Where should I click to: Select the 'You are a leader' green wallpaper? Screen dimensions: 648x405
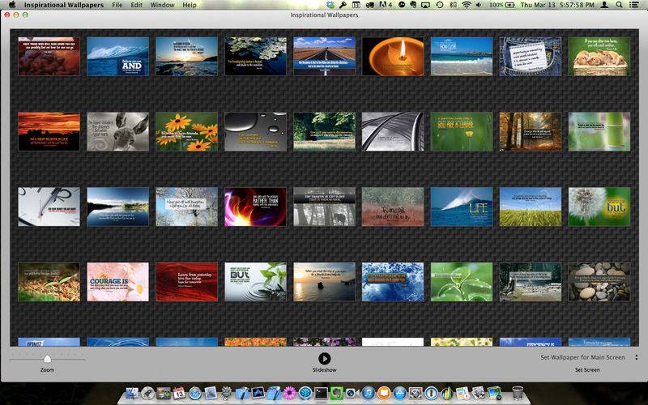click(462, 131)
